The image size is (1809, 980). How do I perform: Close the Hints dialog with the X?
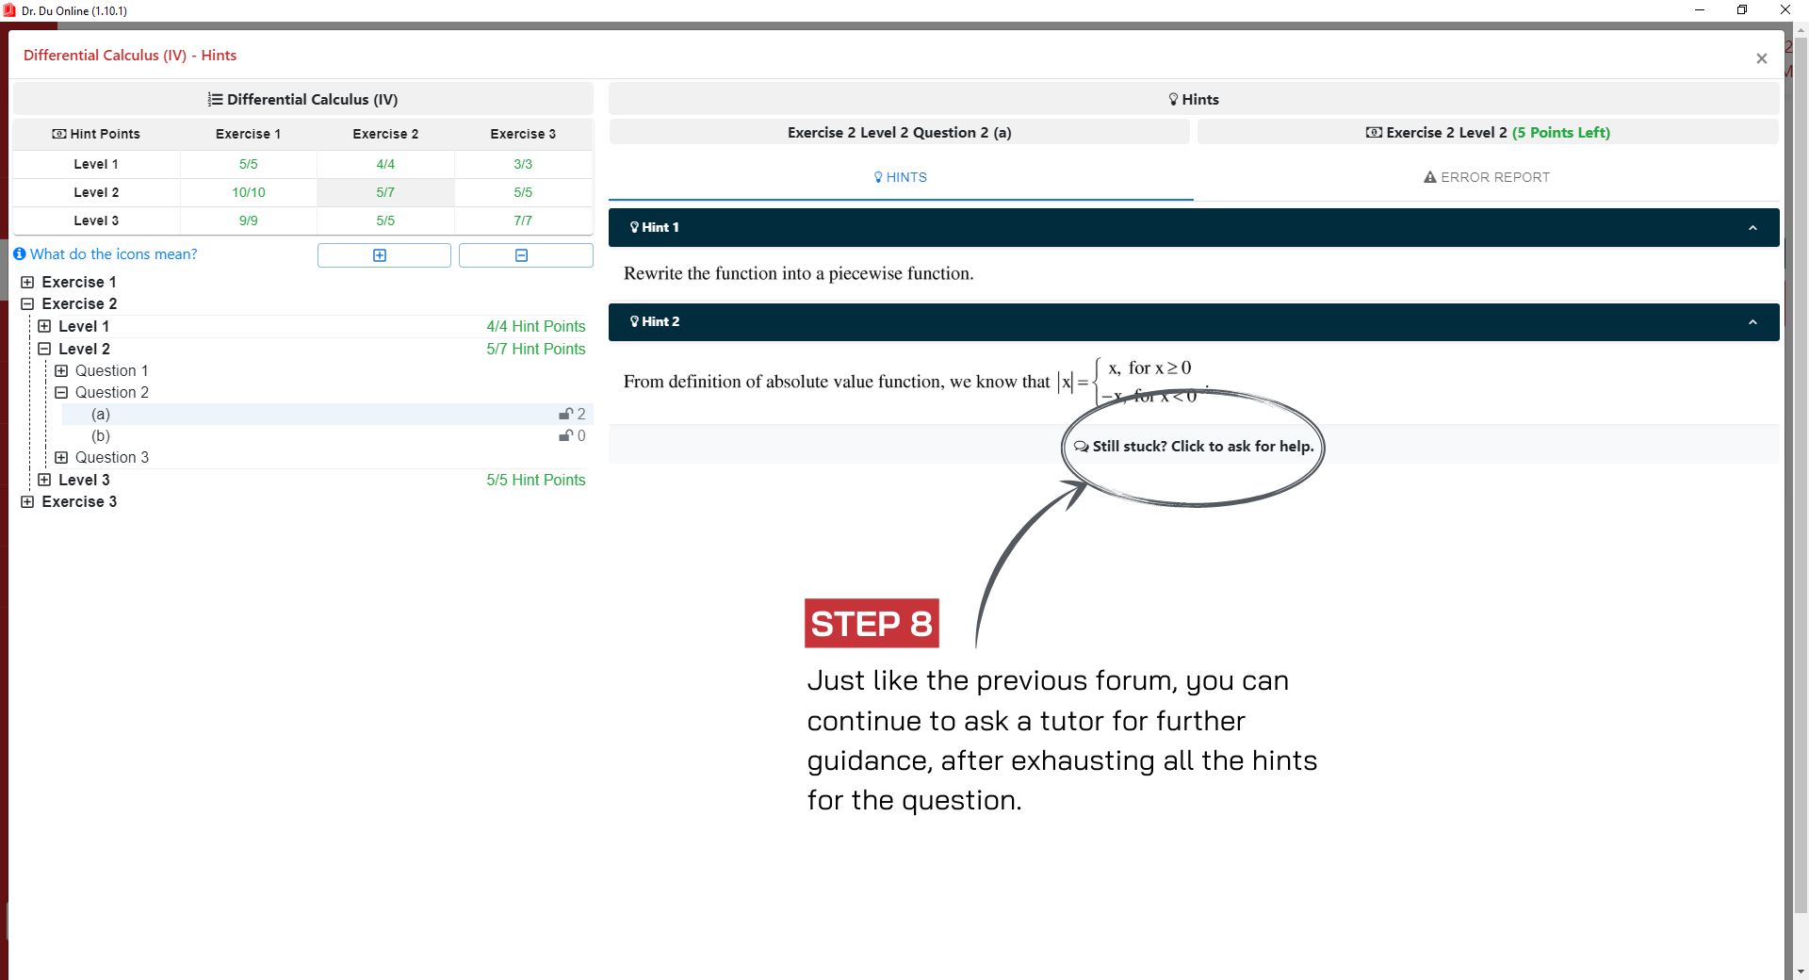(x=1761, y=58)
